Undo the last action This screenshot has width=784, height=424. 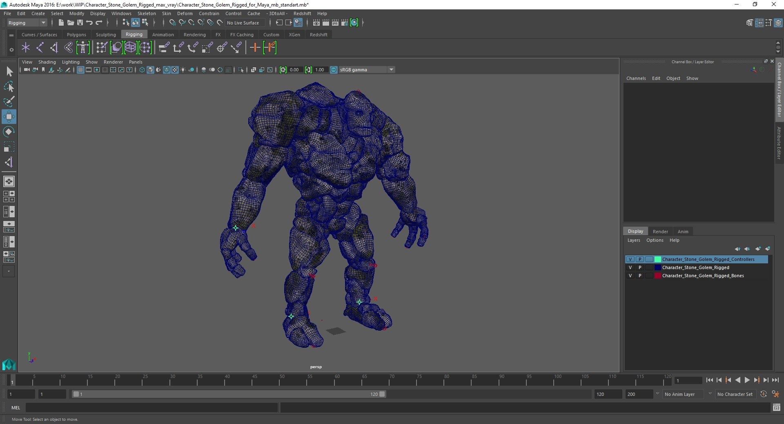tap(89, 23)
